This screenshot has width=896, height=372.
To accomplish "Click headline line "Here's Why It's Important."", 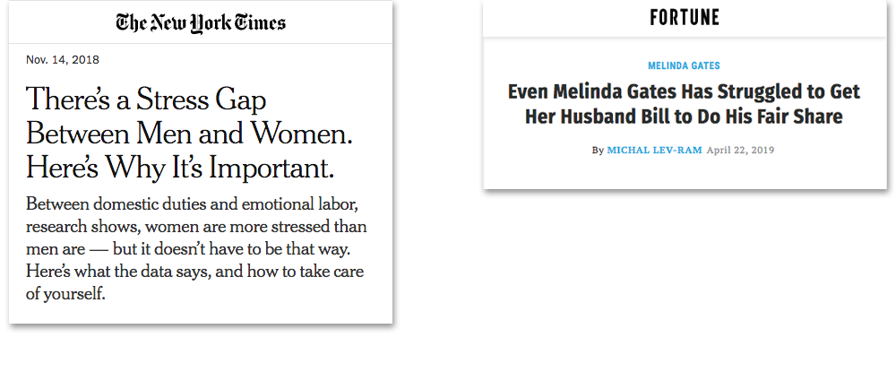I will 180,168.
